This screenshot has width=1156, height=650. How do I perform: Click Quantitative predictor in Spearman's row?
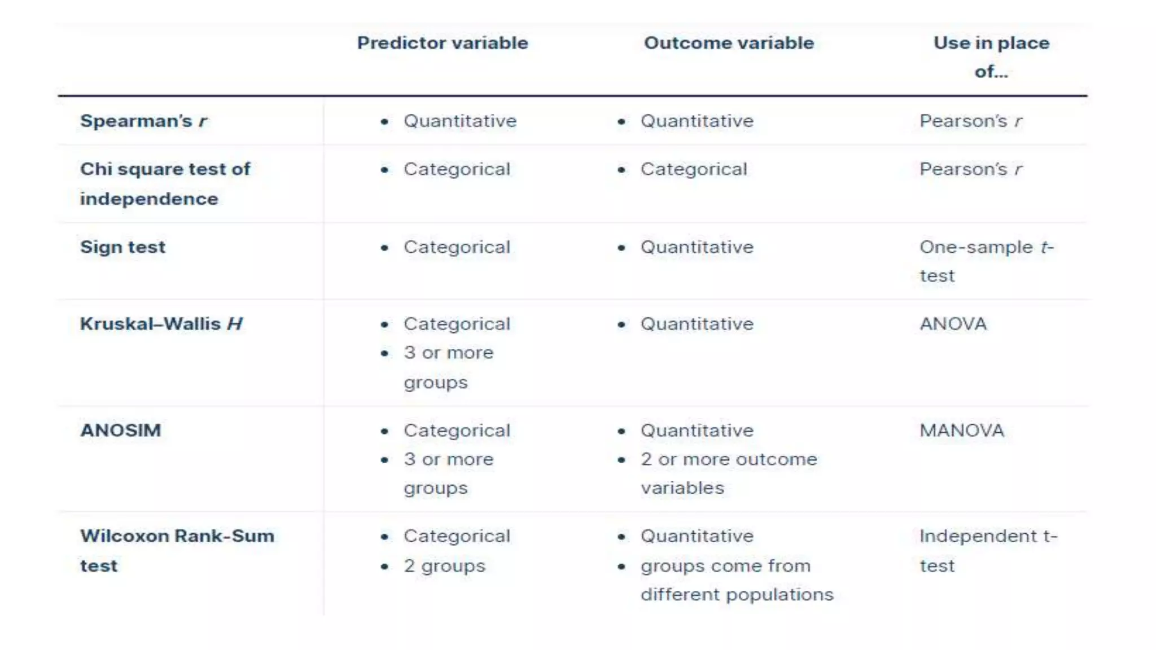[459, 121]
